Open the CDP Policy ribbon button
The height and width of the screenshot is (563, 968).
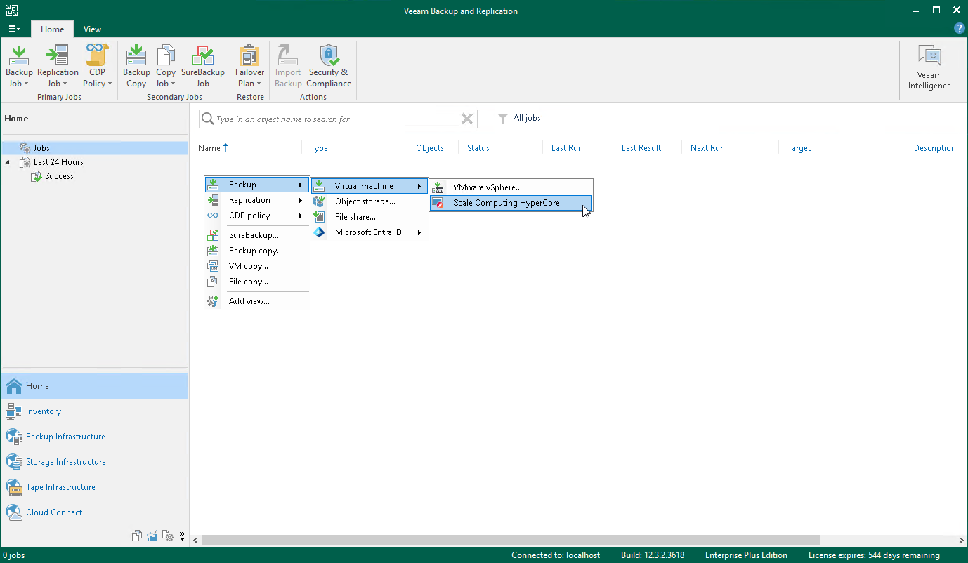97,66
